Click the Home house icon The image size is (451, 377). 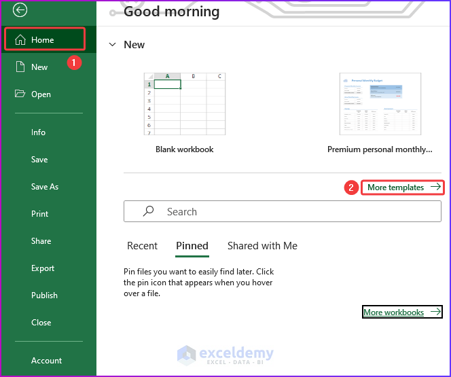click(20, 39)
